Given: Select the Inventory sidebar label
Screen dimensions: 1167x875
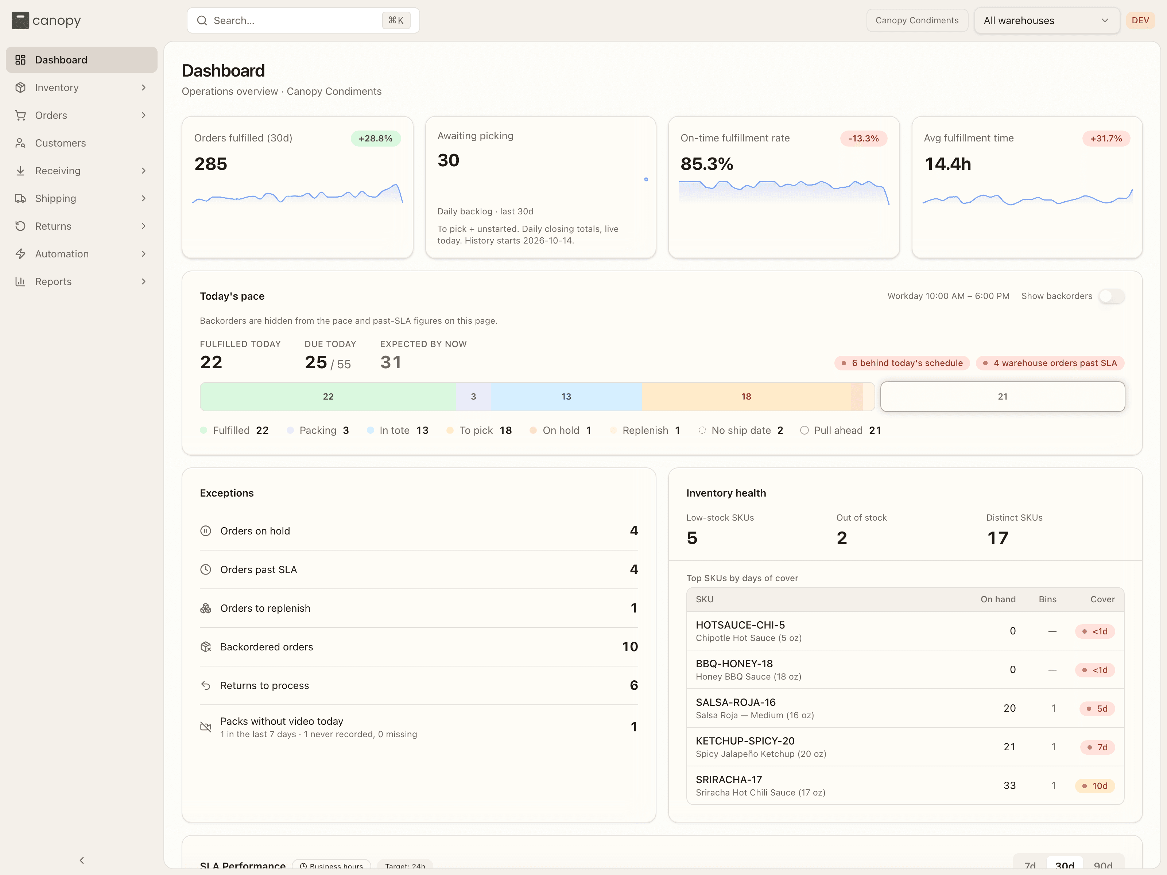Looking at the screenshot, I should tap(57, 87).
